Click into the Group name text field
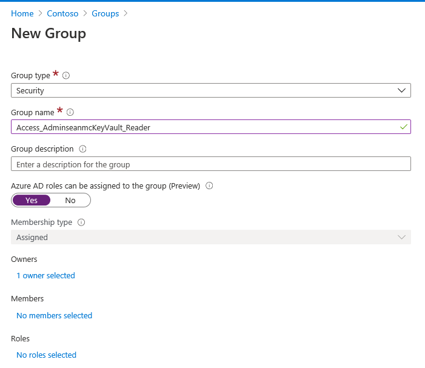 click(x=200, y=127)
